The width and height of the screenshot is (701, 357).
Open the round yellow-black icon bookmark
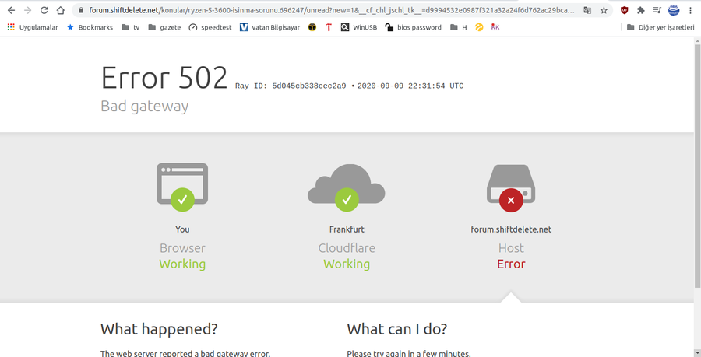coord(312,27)
